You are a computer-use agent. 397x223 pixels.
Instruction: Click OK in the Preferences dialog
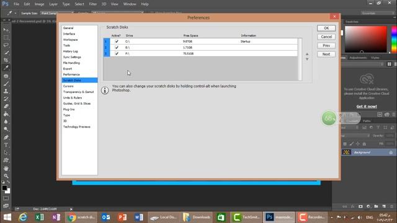click(x=326, y=28)
